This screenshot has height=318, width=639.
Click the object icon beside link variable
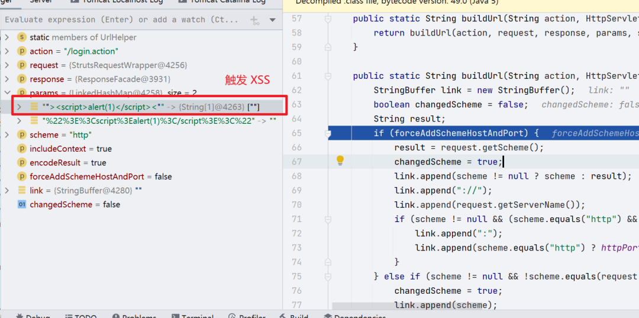(x=22, y=191)
